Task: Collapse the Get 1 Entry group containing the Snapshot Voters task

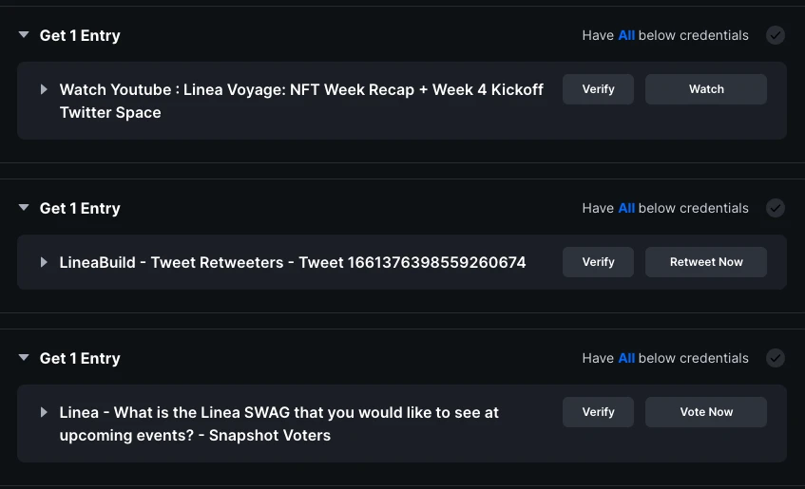Action: click(x=24, y=358)
